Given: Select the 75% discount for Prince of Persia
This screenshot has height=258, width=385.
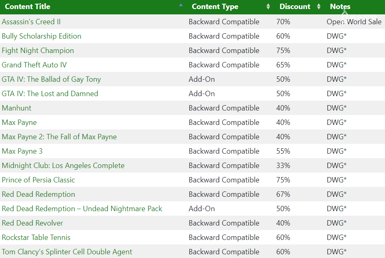Looking at the screenshot, I should [x=283, y=180].
